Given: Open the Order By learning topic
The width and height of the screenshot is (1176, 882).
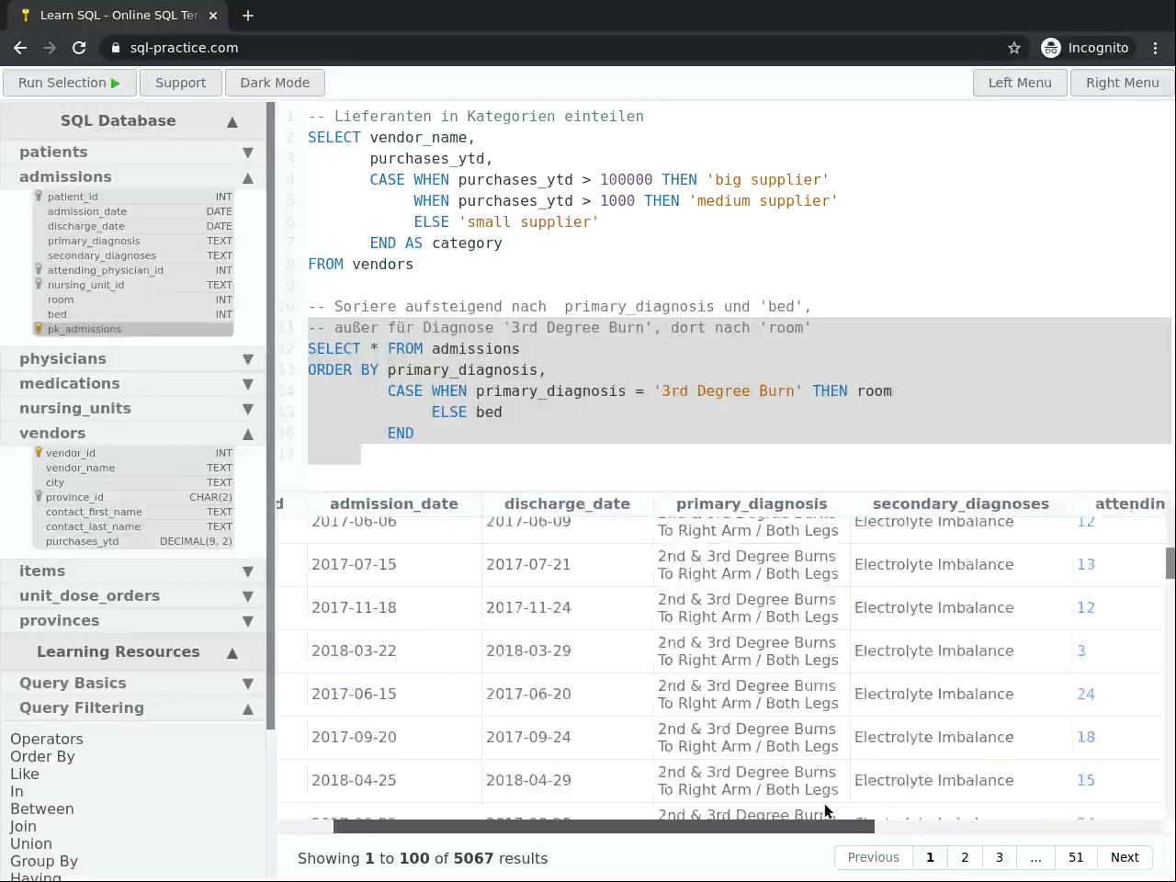Looking at the screenshot, I should (42, 756).
